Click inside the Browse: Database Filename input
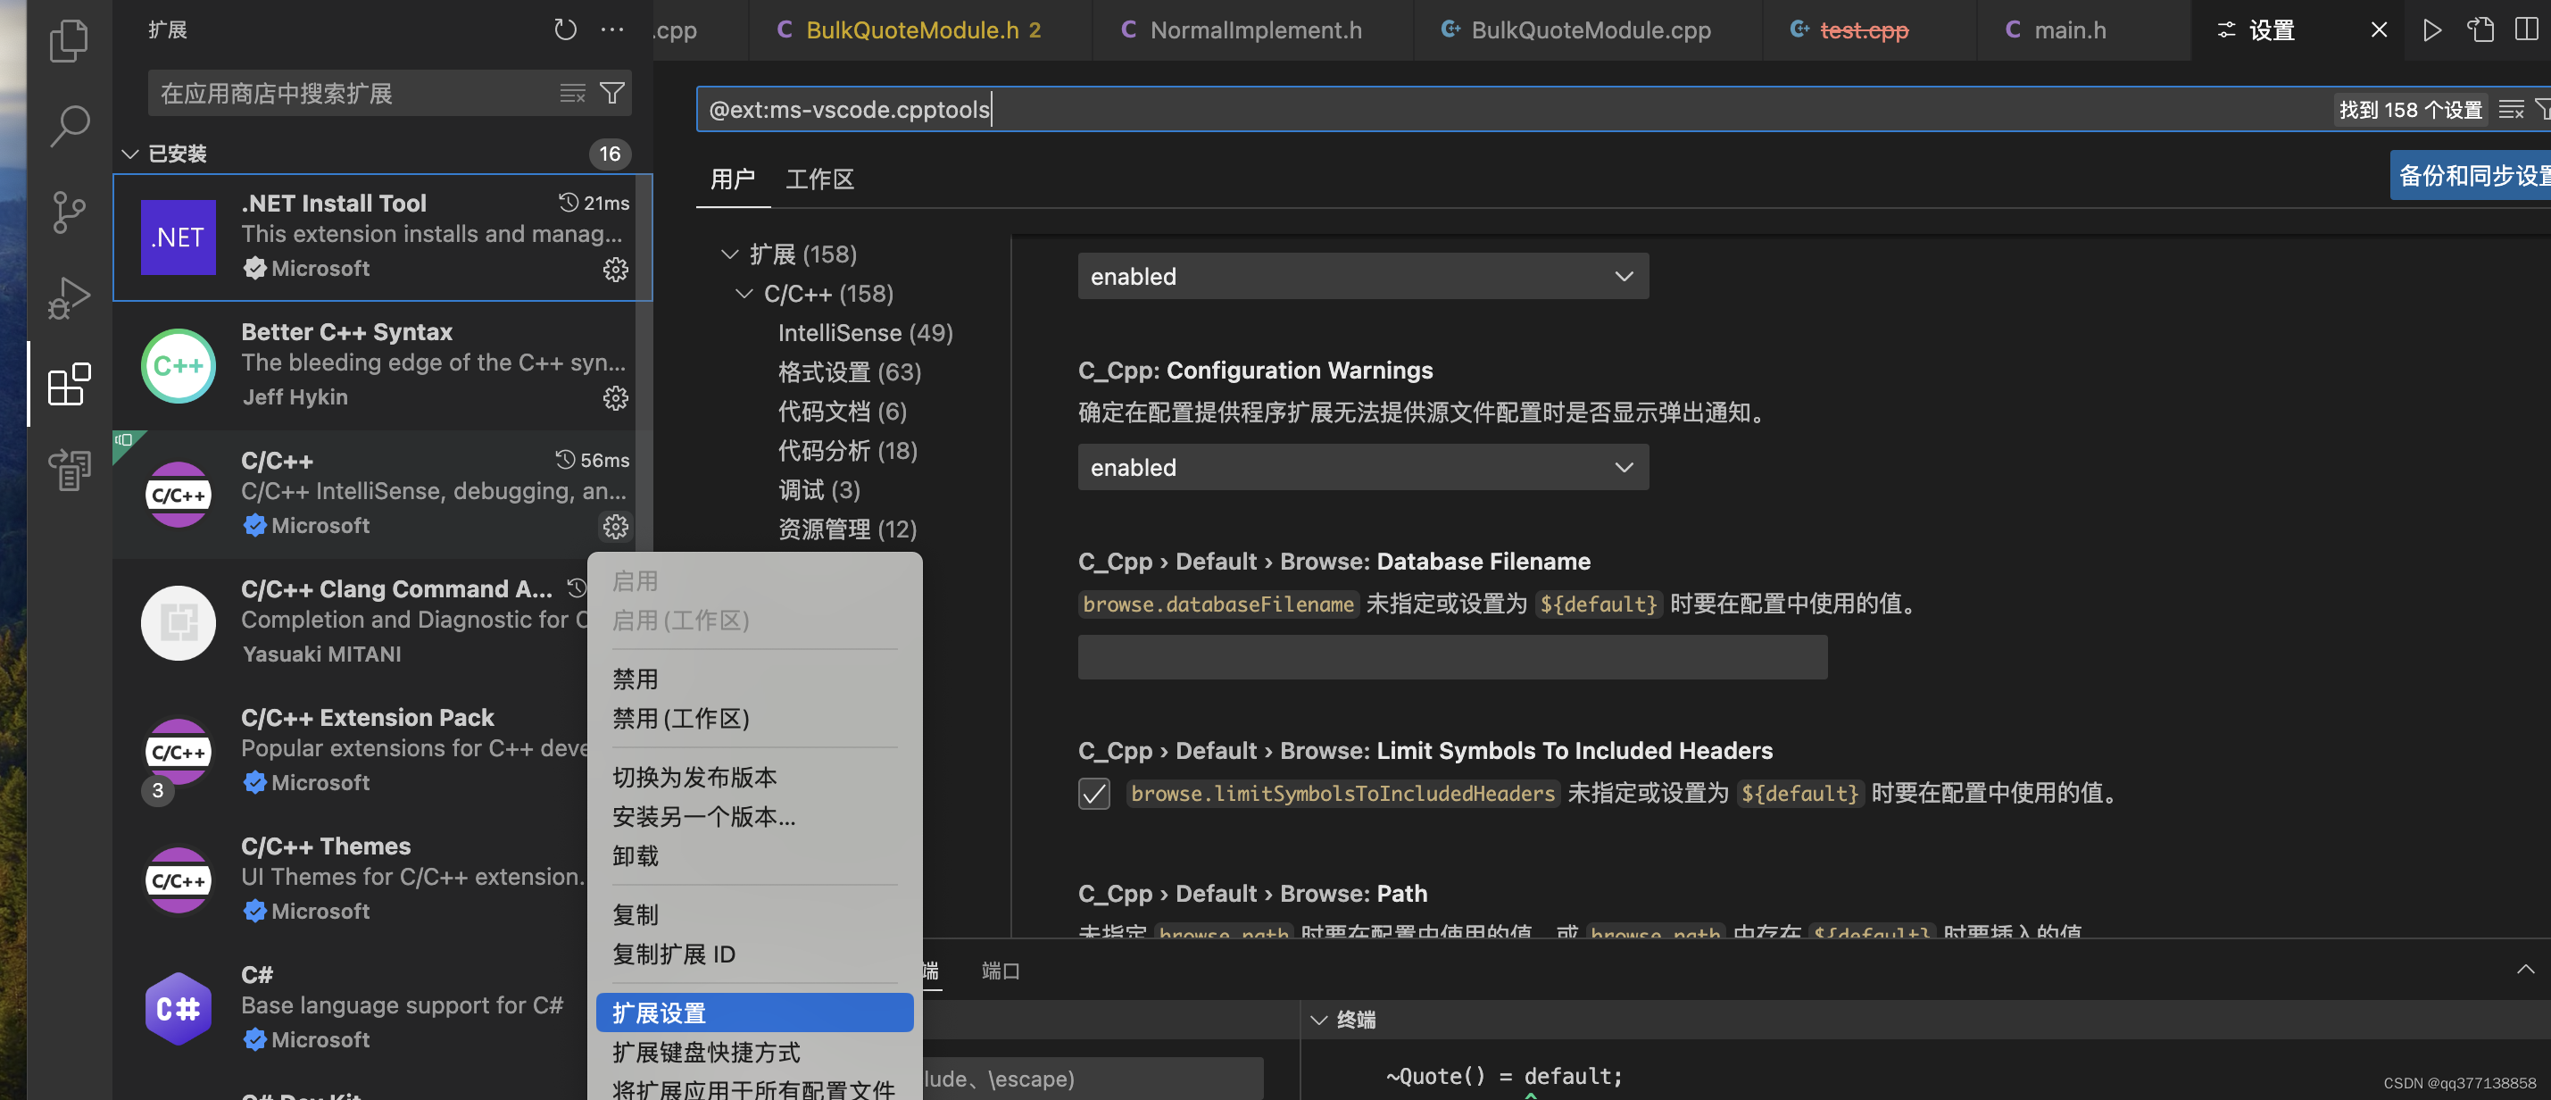The height and width of the screenshot is (1100, 2551). click(1450, 656)
